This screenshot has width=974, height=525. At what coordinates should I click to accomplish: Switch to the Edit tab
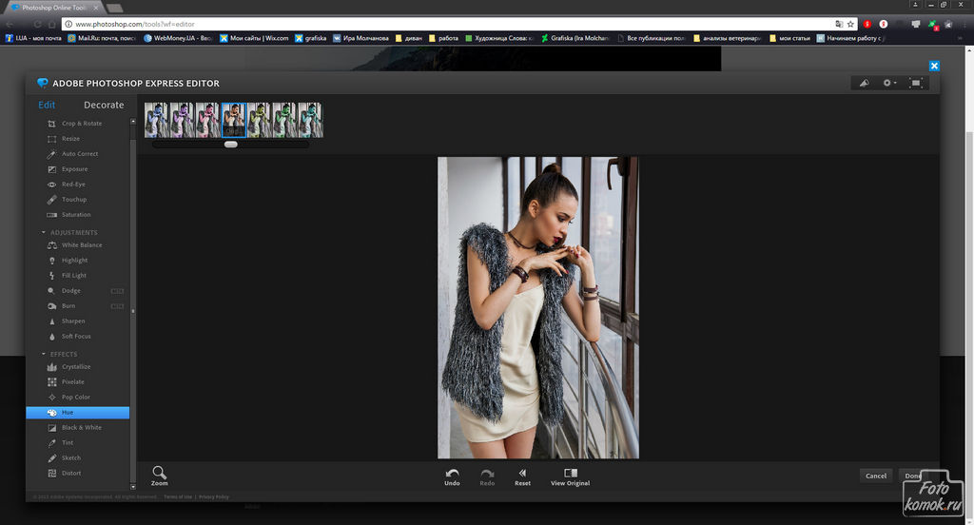[47, 105]
